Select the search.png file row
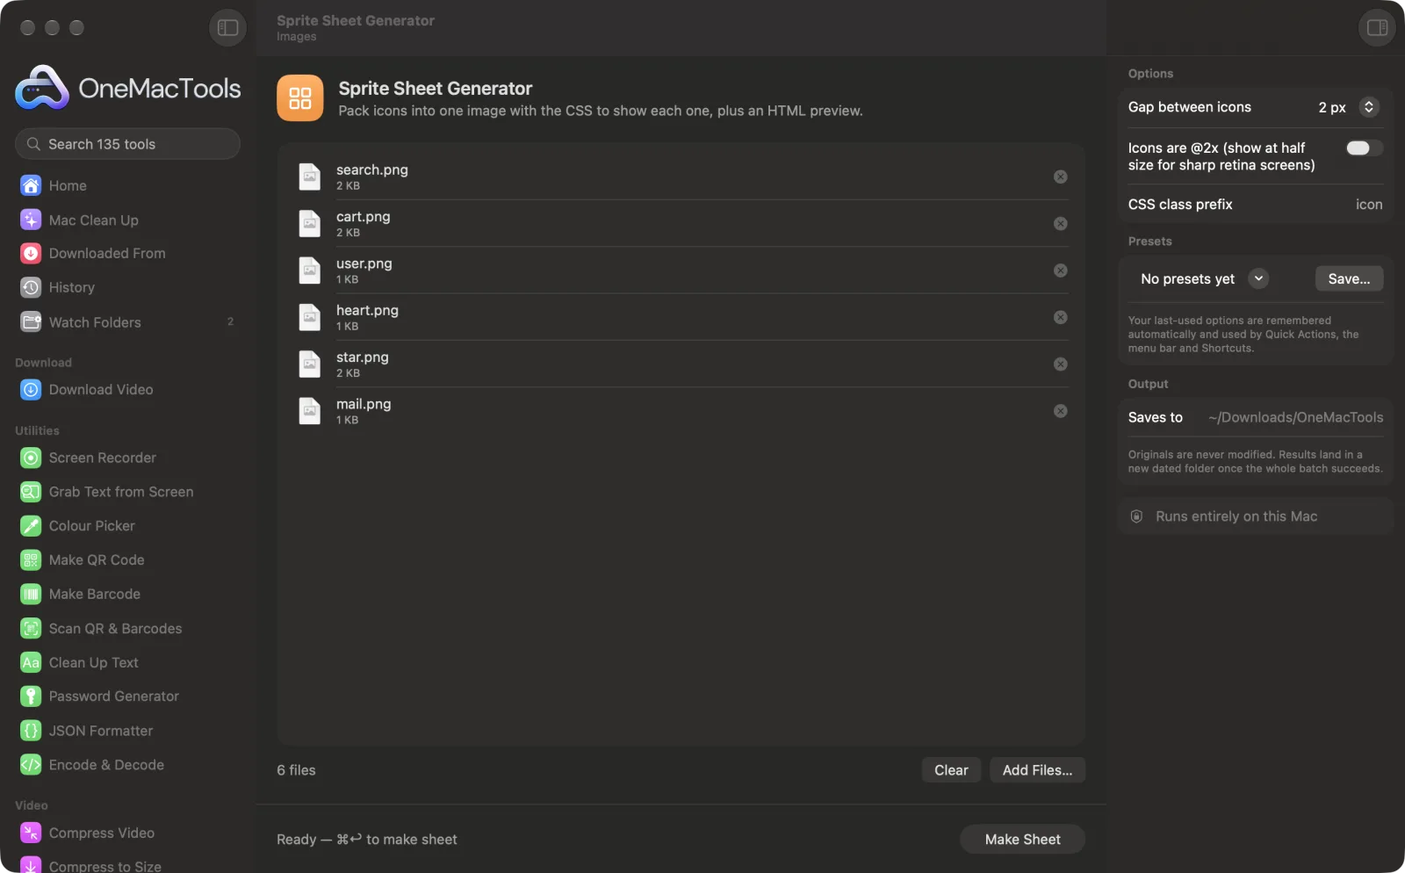This screenshot has height=873, width=1405. (681, 177)
